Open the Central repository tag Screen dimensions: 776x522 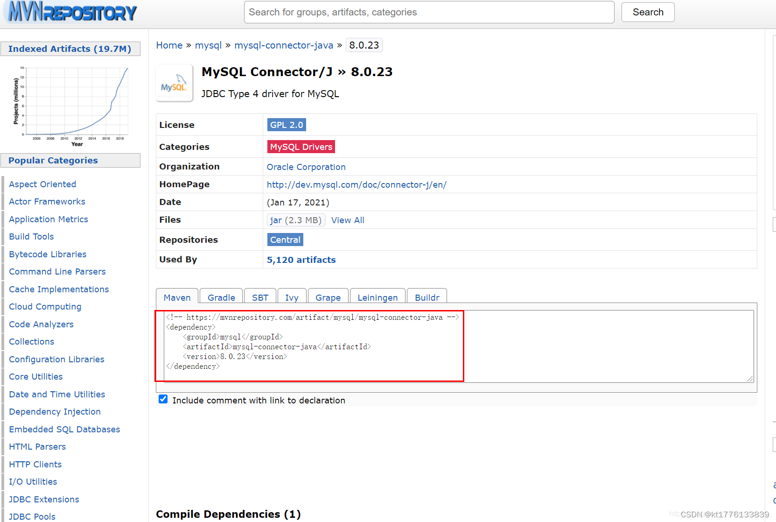(x=285, y=240)
